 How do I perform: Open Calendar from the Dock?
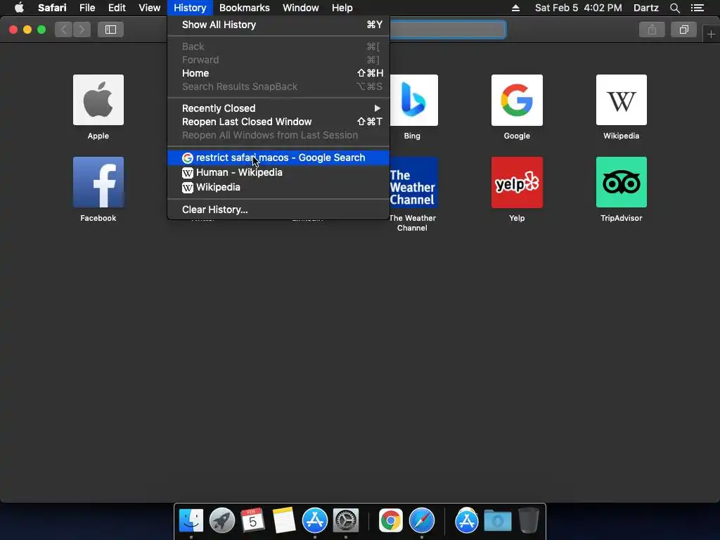(x=252, y=520)
